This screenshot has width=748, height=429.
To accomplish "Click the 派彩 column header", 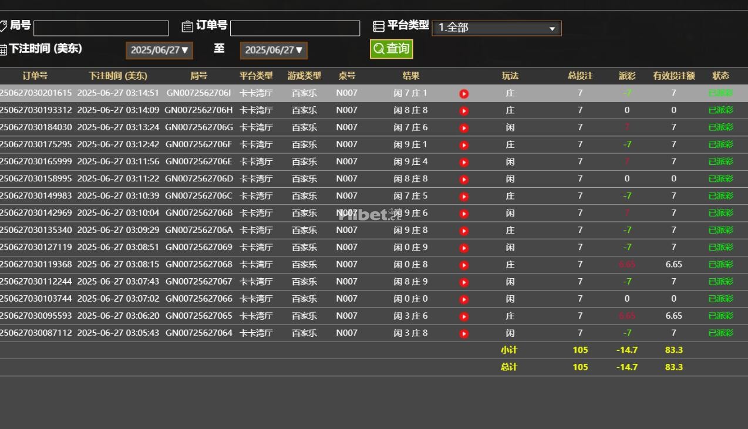I will [626, 76].
